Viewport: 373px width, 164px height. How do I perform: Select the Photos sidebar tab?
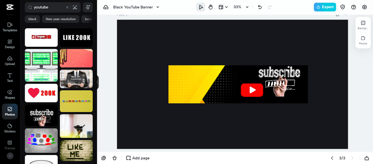[x=10, y=111]
